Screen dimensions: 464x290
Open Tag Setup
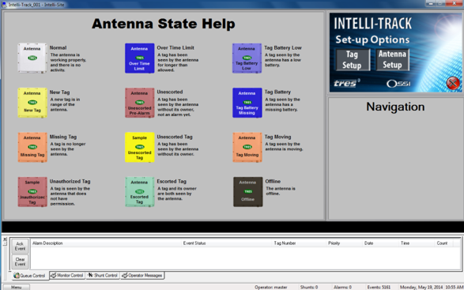(352, 60)
